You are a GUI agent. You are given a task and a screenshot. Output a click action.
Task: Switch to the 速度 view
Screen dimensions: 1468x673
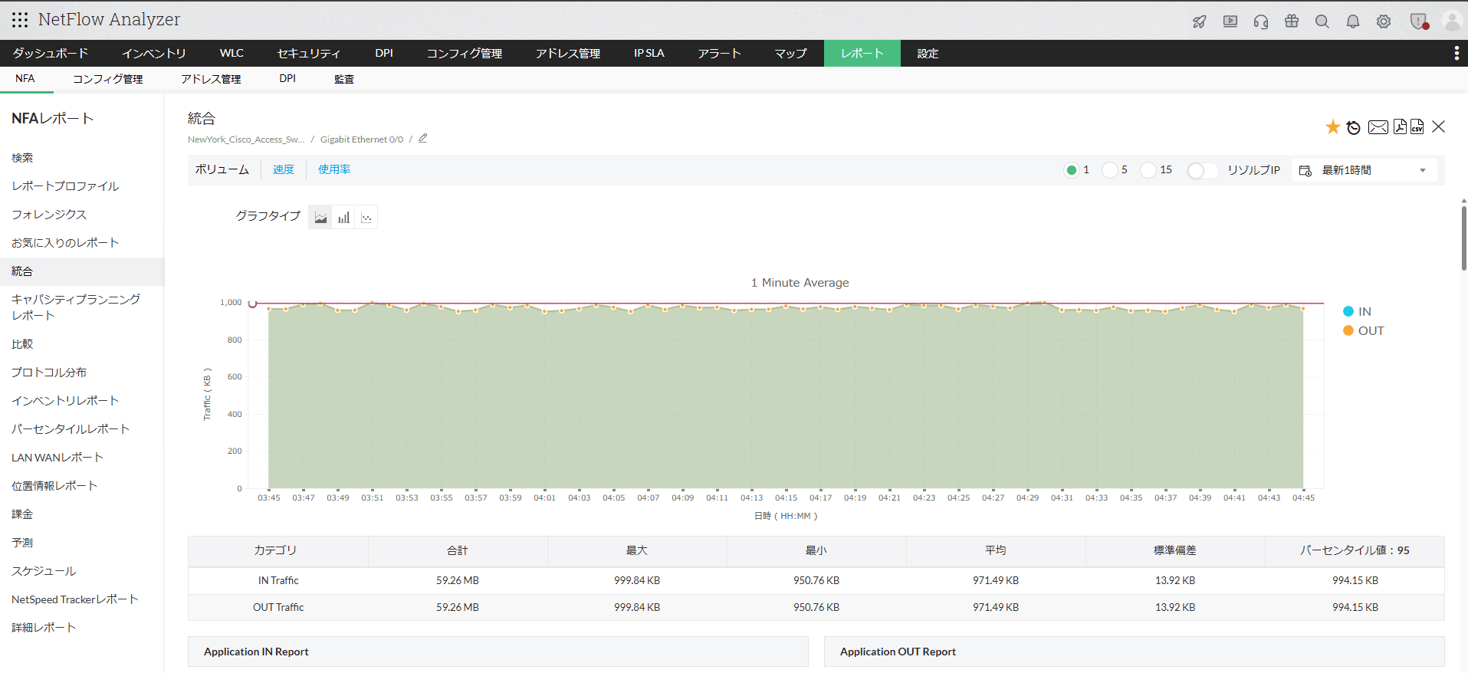[x=284, y=169]
